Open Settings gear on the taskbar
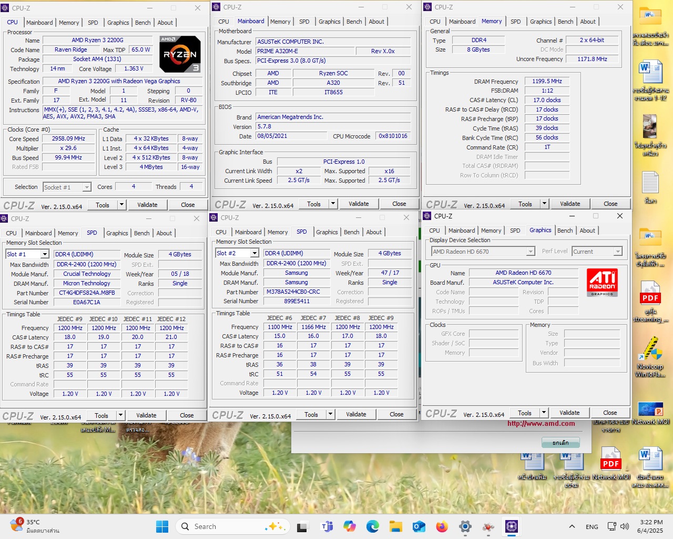 tap(465, 526)
